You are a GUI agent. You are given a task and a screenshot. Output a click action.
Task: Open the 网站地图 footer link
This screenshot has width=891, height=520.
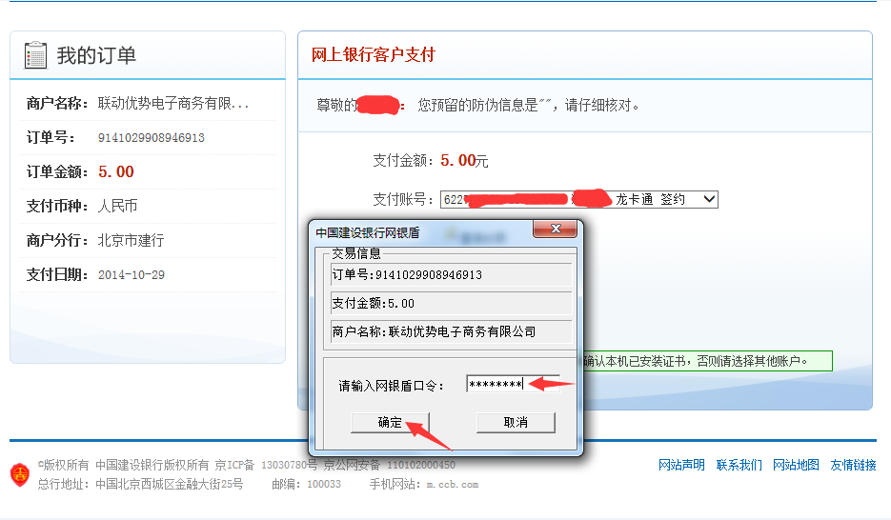point(796,465)
